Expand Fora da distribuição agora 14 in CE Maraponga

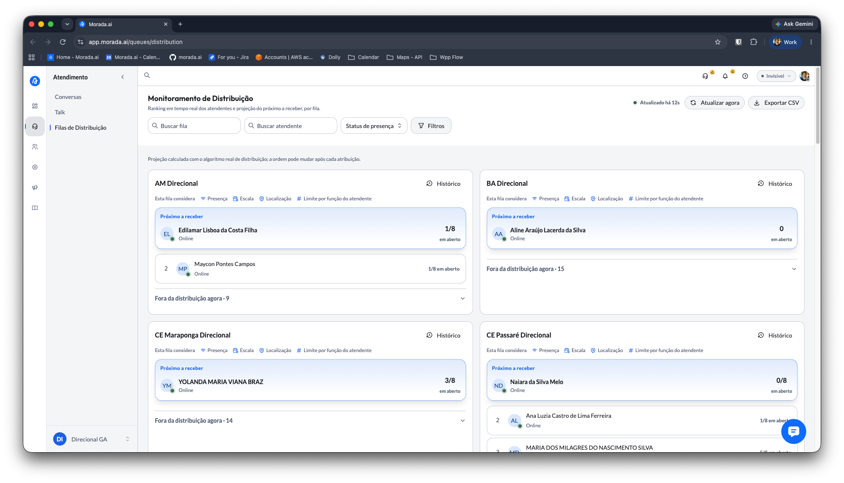310,421
